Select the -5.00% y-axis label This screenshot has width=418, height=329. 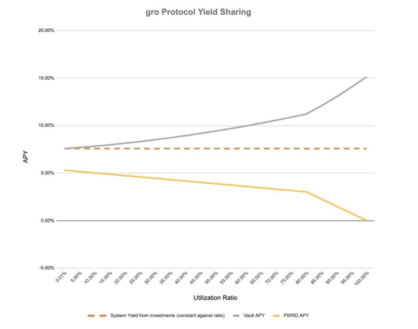tap(47, 268)
